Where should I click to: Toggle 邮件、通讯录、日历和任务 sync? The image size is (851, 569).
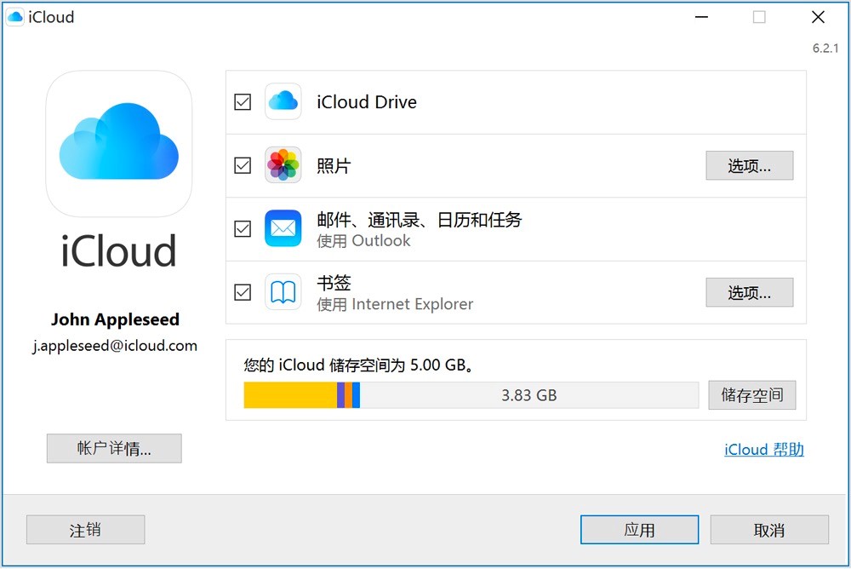pyautogui.click(x=242, y=228)
